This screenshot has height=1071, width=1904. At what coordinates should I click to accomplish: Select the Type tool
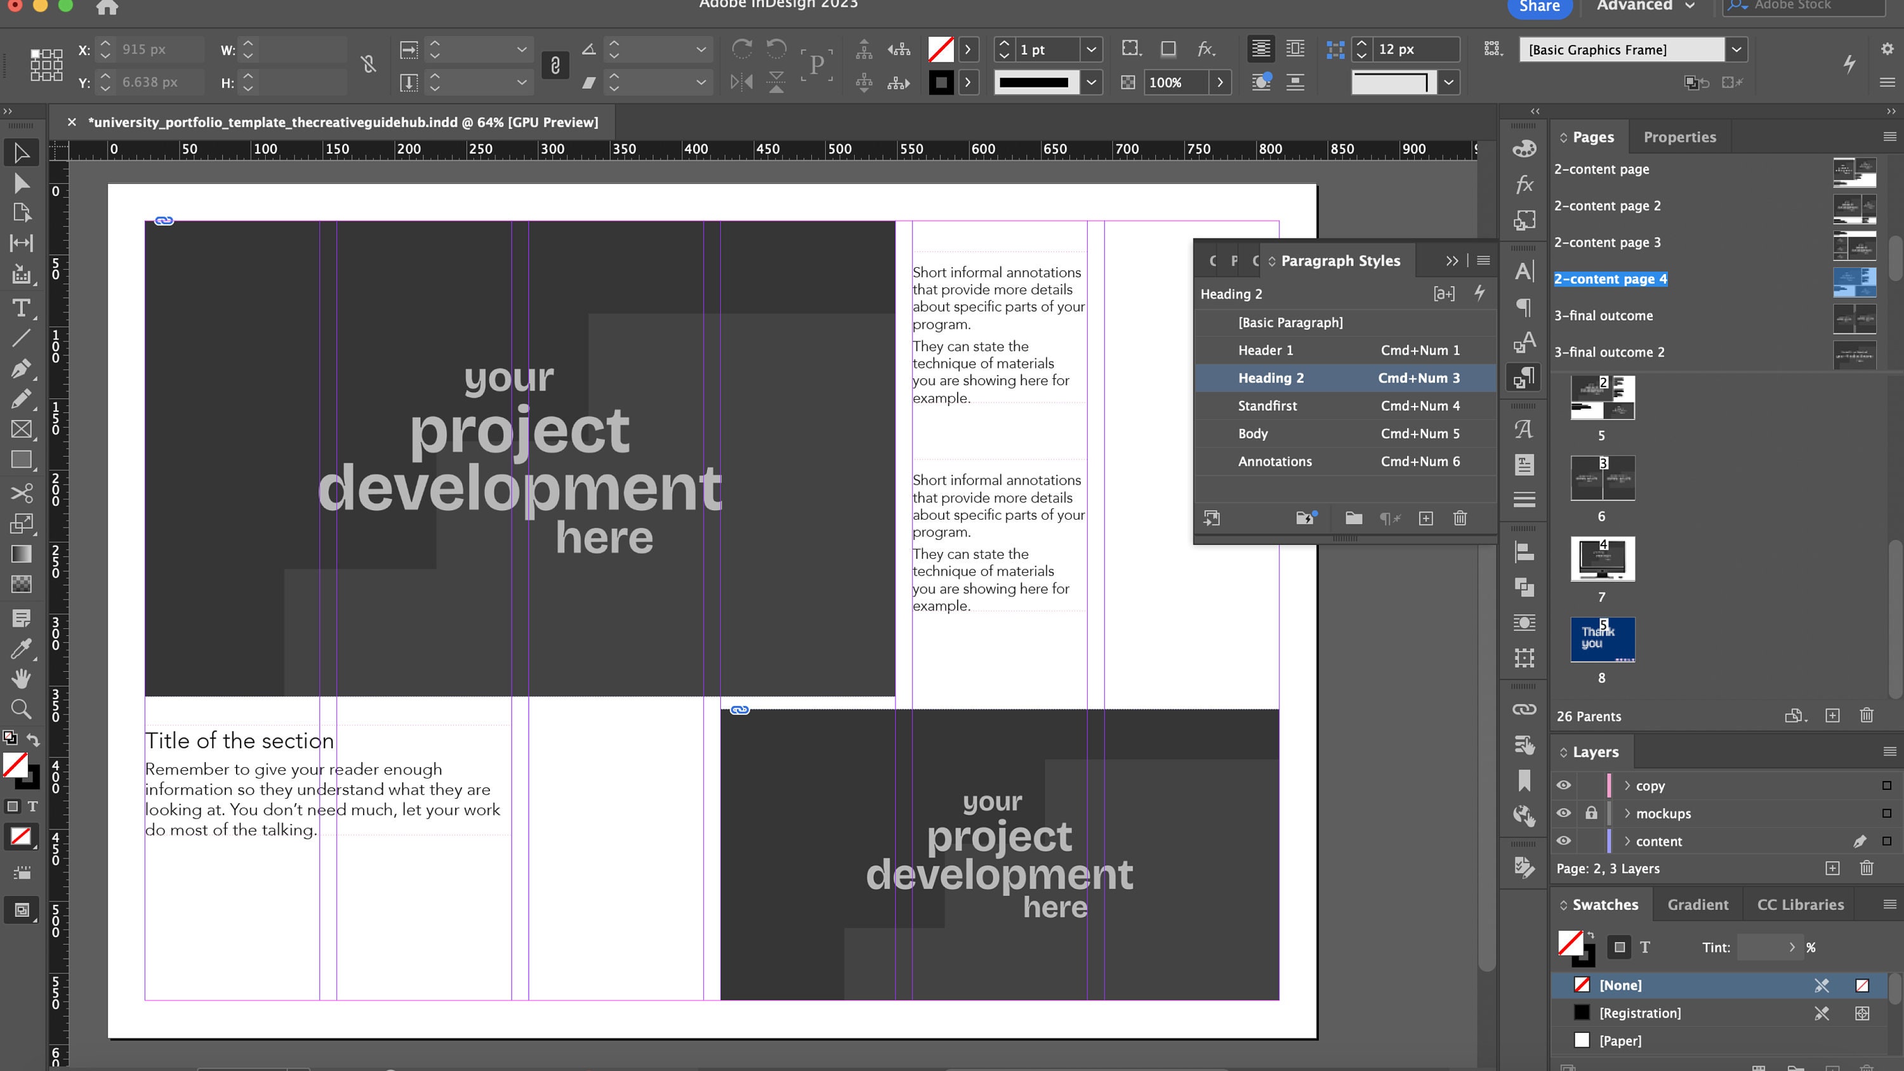click(22, 309)
